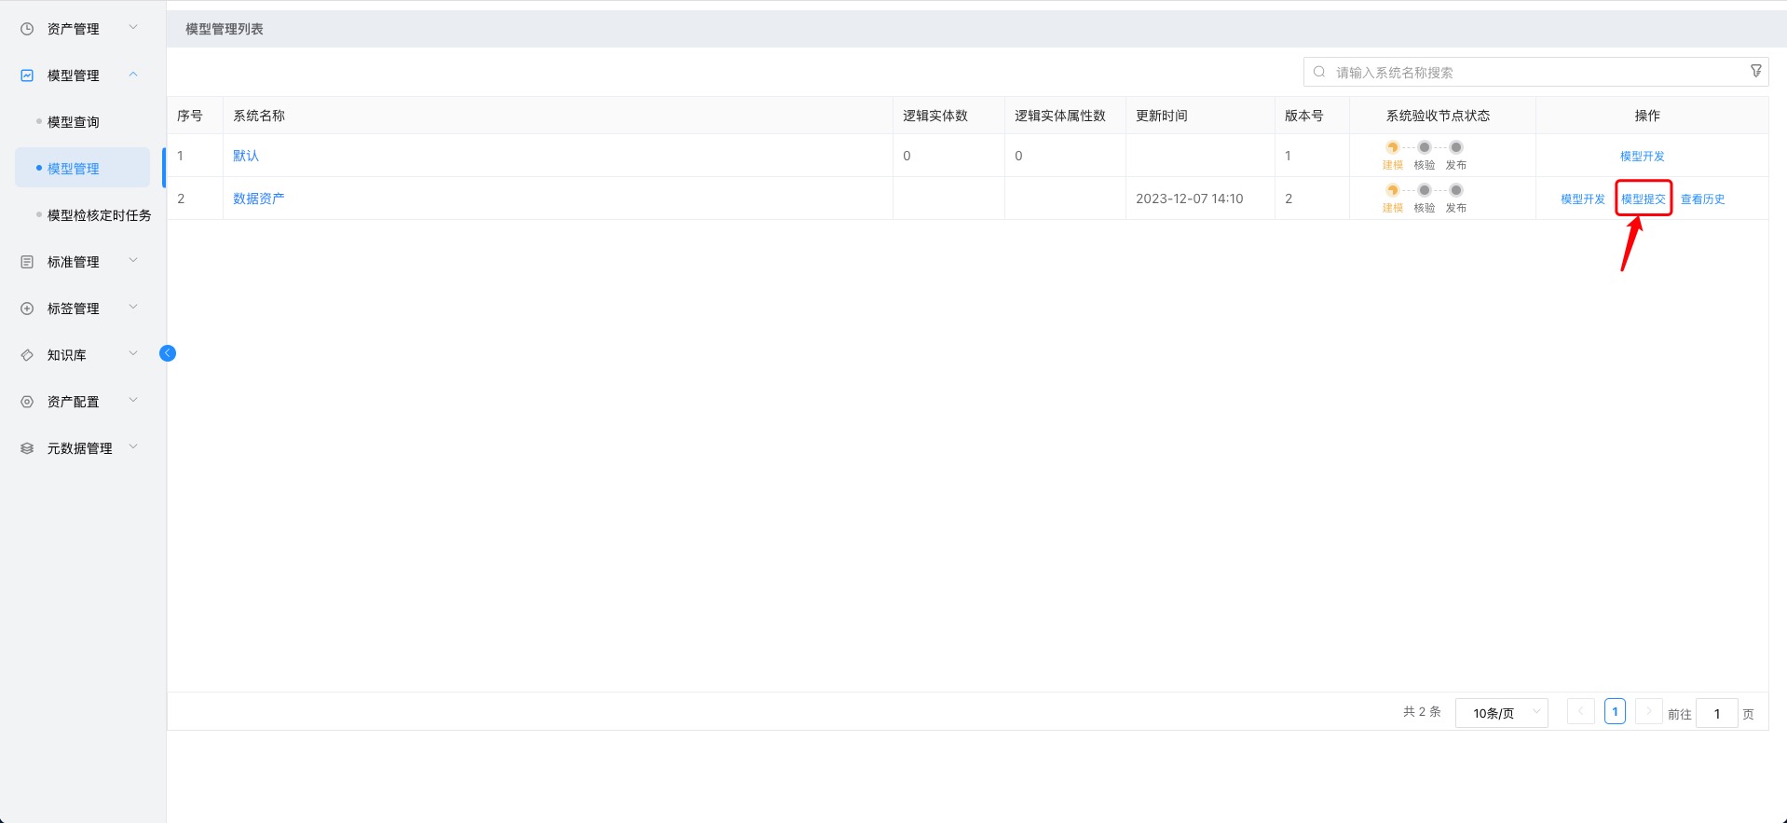1787x823 pixels.
Task: Click the 资产配置 settings icon
Action: pos(27,402)
